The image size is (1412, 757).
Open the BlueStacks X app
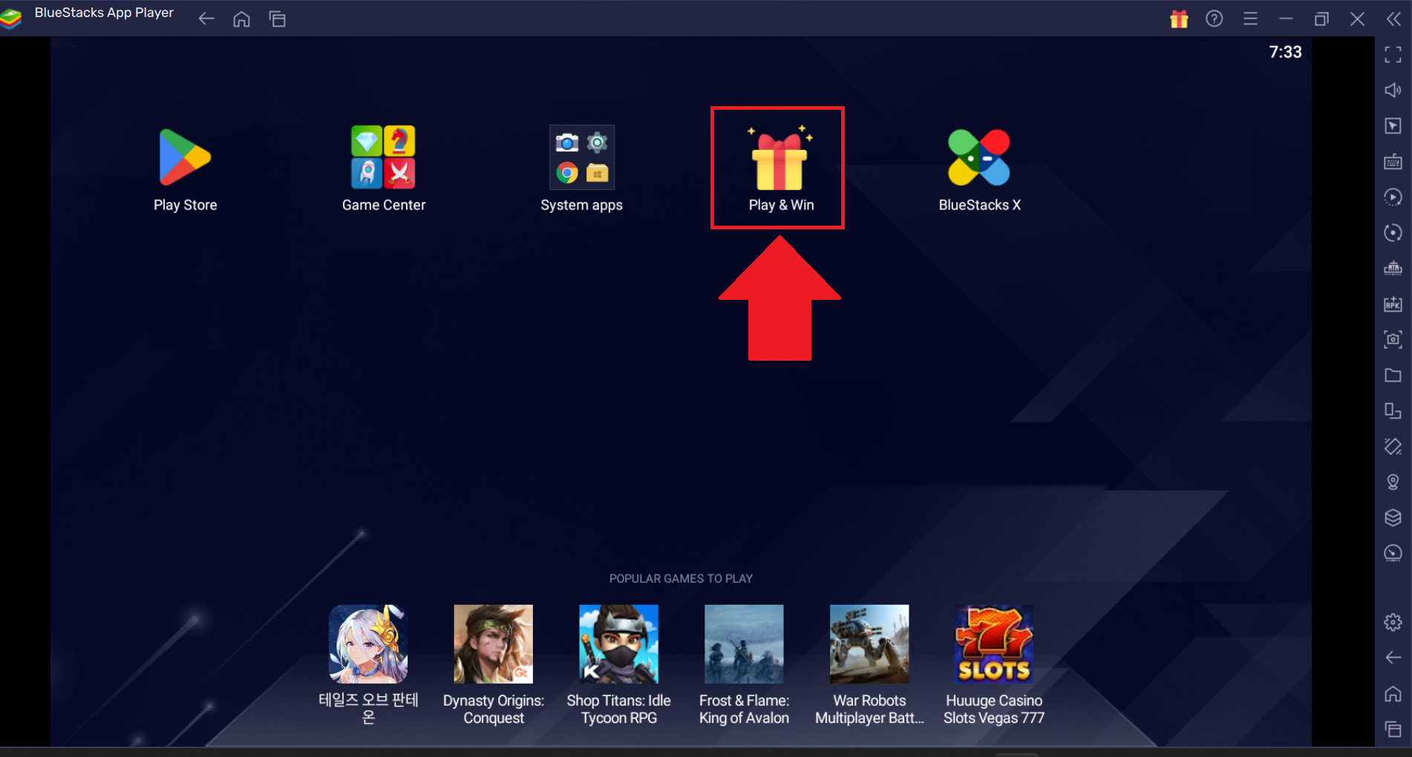click(x=978, y=157)
